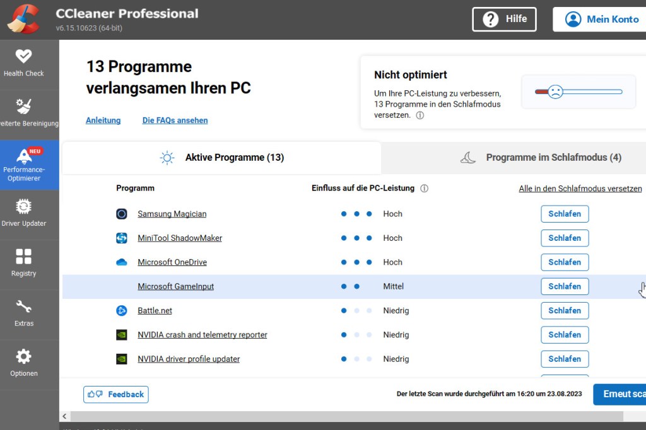Put Samsung Magician to sleep

pyautogui.click(x=565, y=214)
